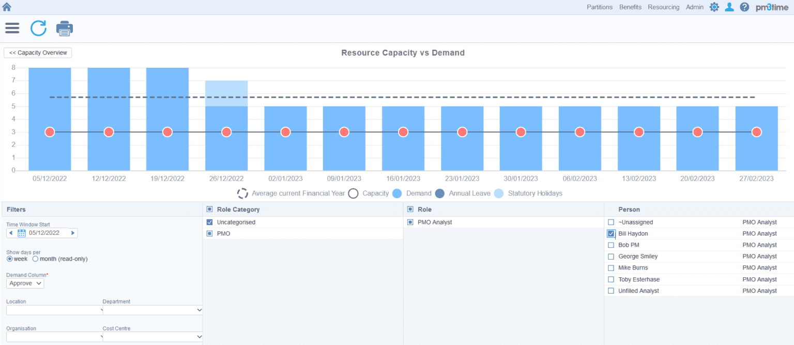Open the help icon
Screen dimensions: 794x345
click(744, 7)
